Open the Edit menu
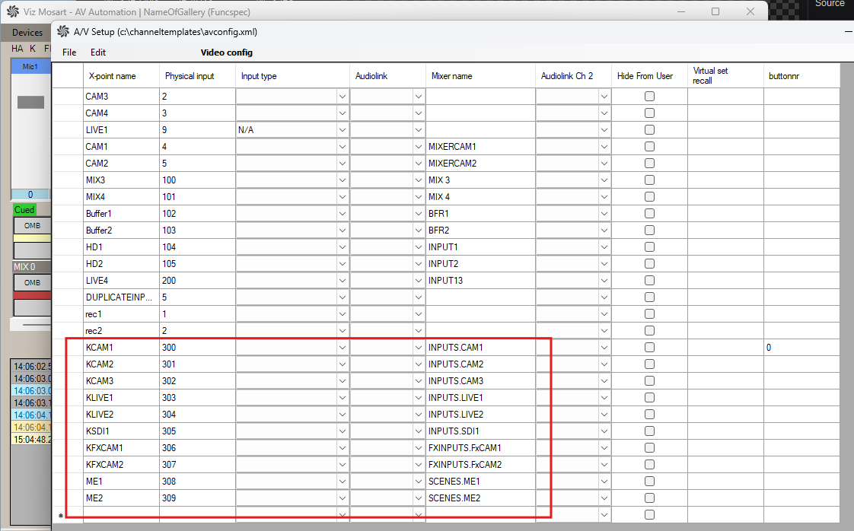The height and width of the screenshot is (531, 854). pyautogui.click(x=98, y=52)
